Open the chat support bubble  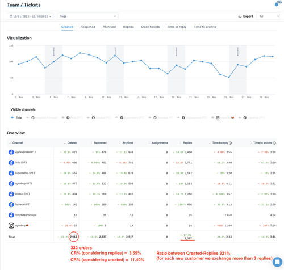pos(277,262)
